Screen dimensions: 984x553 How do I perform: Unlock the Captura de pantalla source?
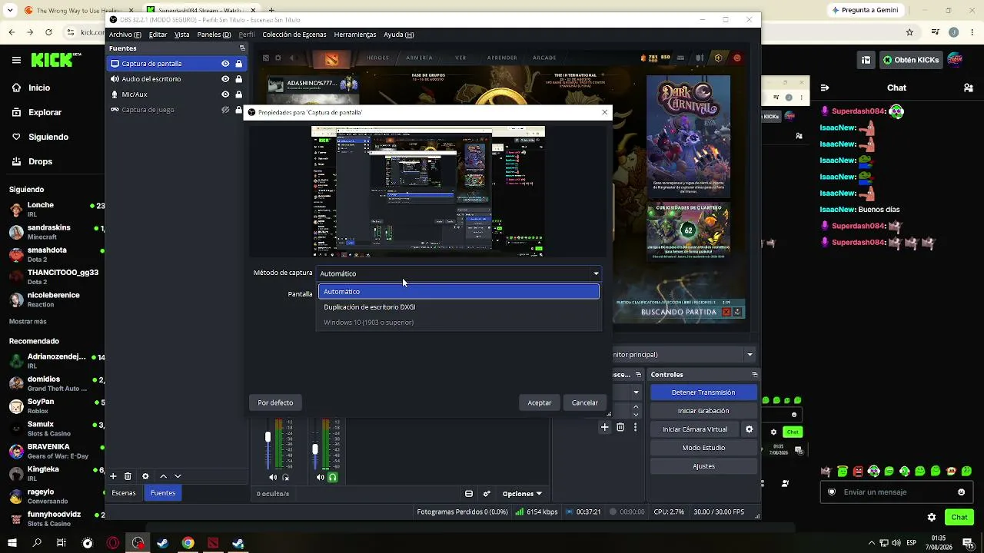pos(238,64)
